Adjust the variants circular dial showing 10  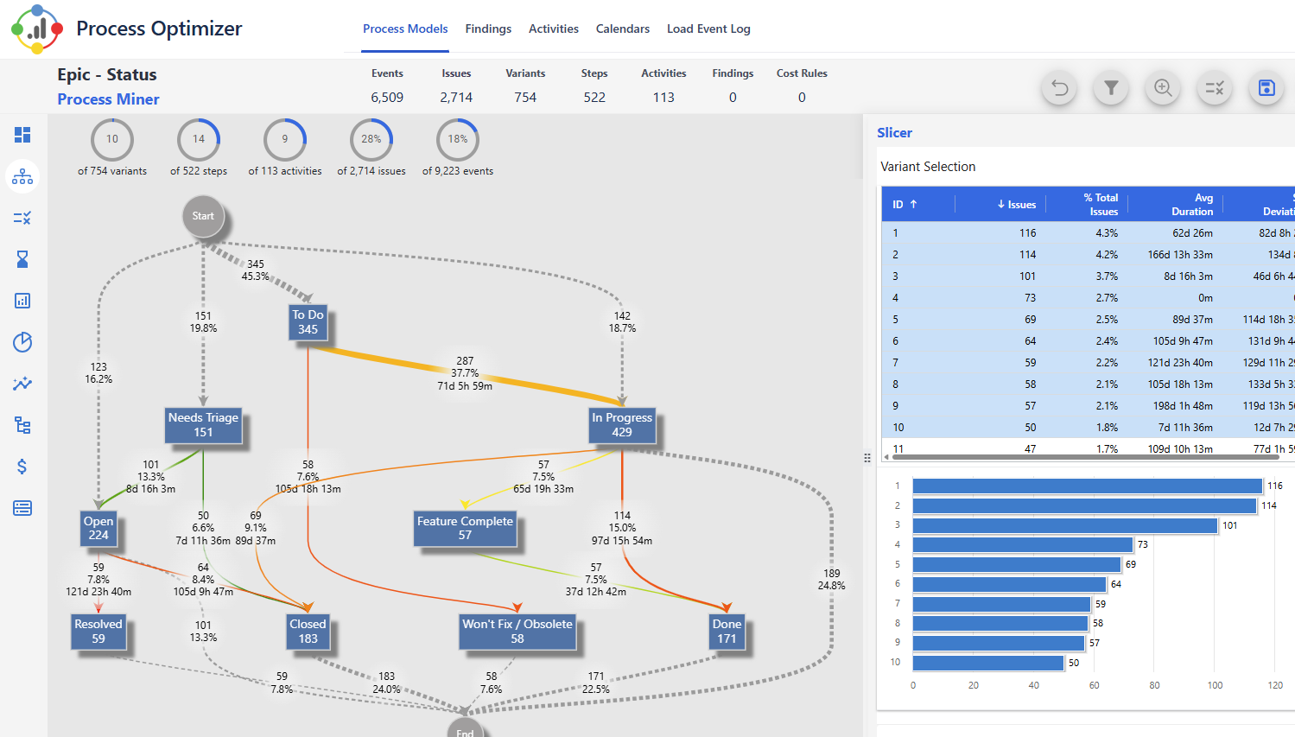click(112, 139)
